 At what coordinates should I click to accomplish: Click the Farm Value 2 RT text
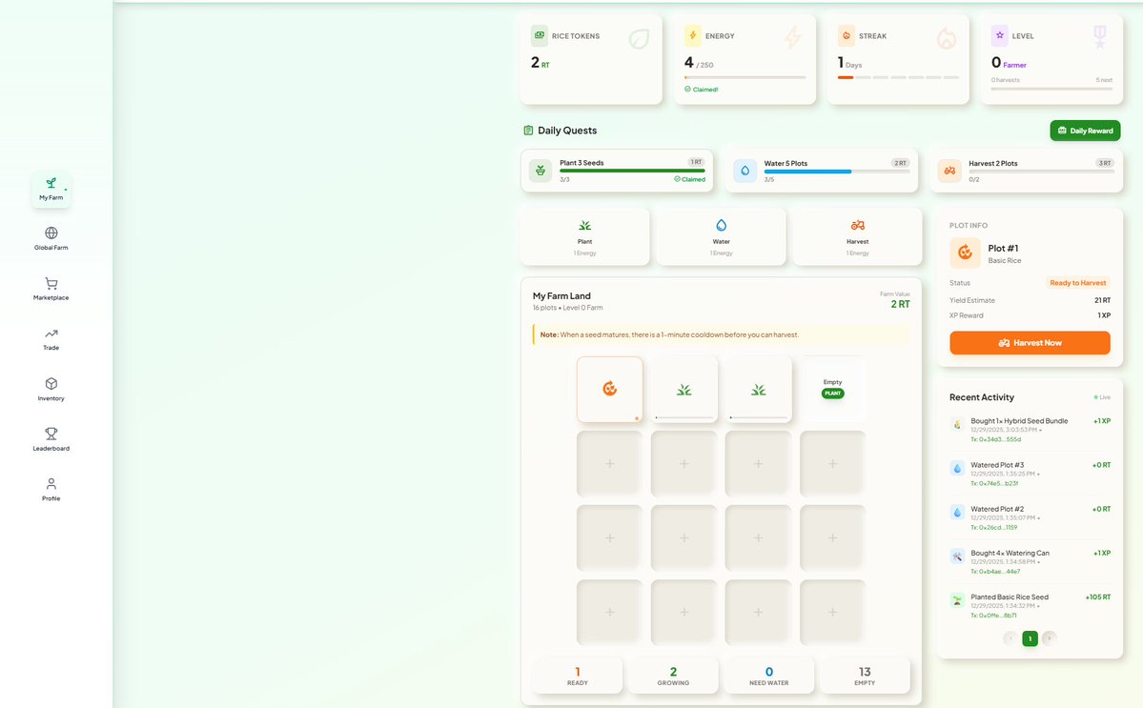pyautogui.click(x=900, y=305)
